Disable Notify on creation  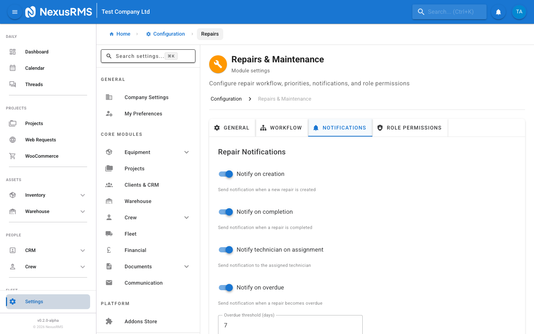[x=225, y=174]
